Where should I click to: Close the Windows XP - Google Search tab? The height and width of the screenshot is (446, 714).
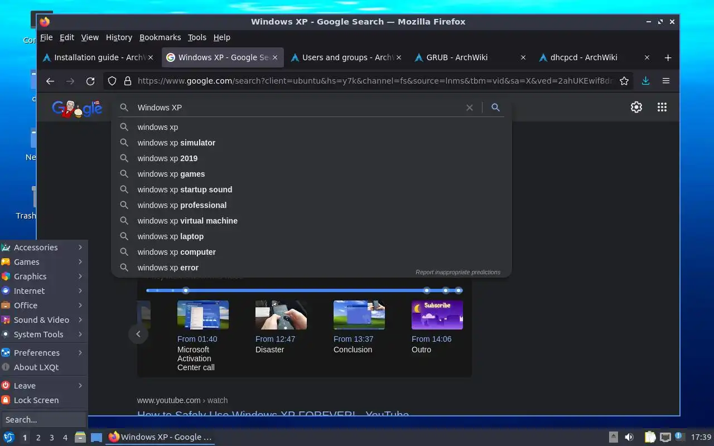[x=276, y=57]
